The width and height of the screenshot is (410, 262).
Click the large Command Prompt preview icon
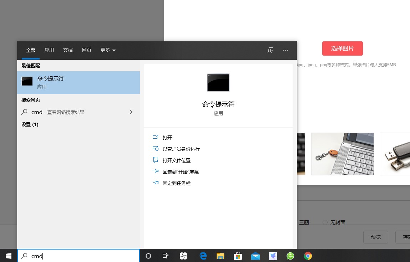click(218, 82)
